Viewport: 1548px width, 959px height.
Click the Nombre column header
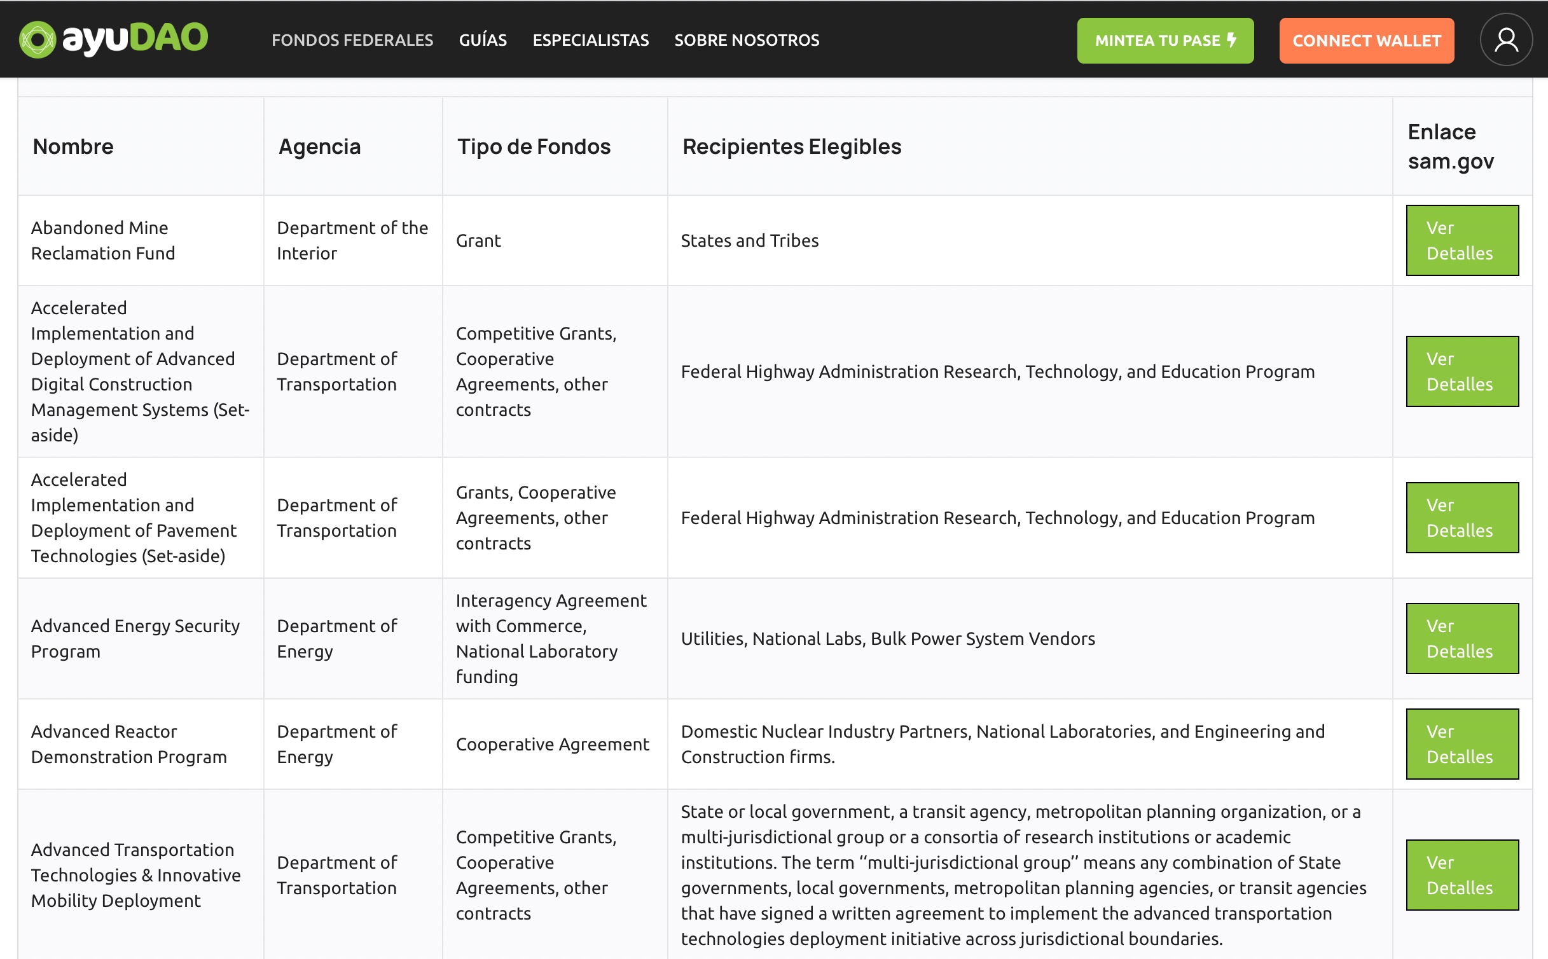[73, 147]
